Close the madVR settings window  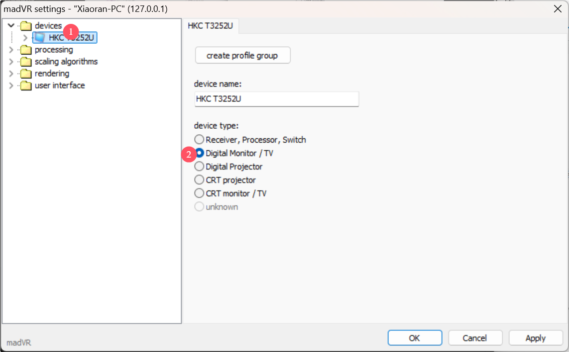coord(558,8)
